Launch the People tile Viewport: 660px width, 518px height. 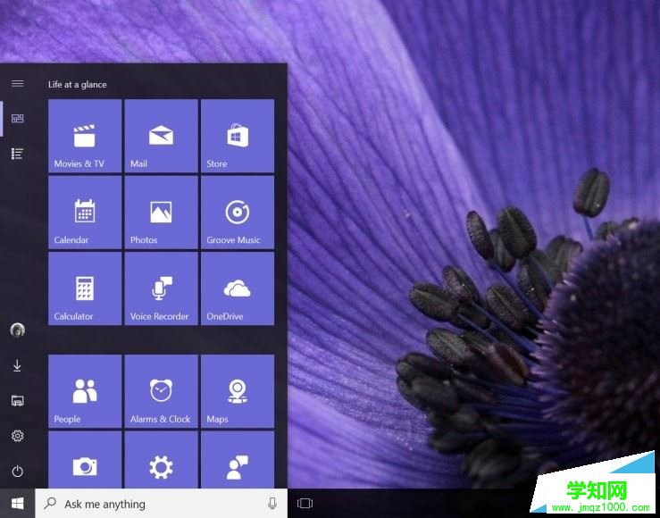(85, 391)
